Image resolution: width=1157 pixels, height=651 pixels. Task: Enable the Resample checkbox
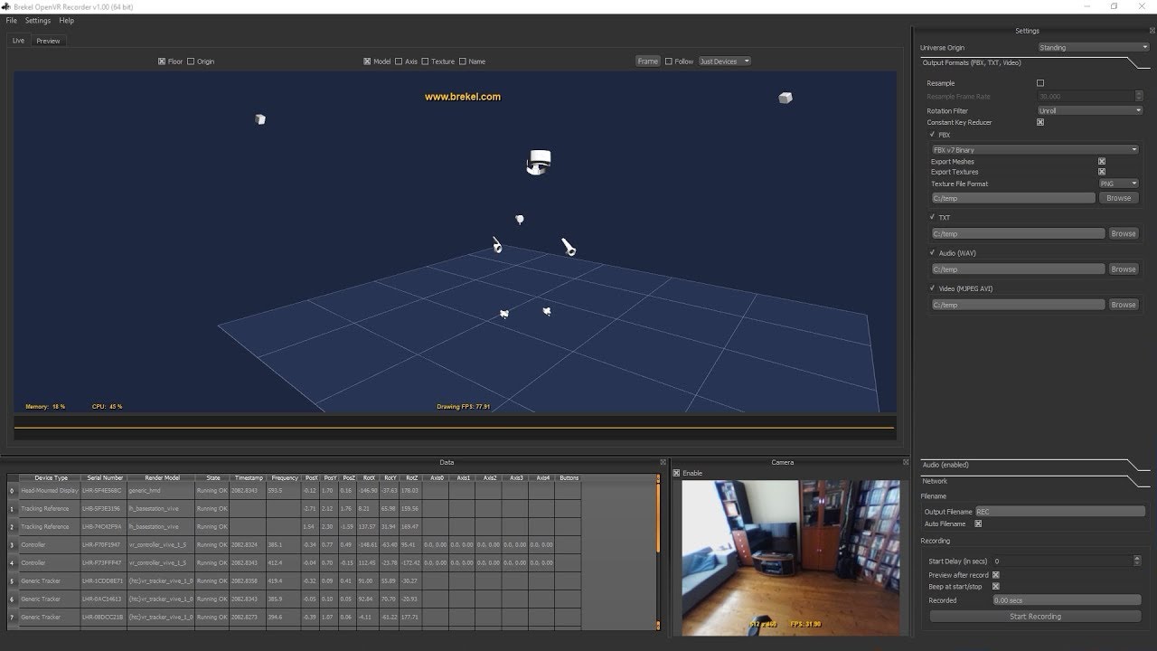(x=1040, y=83)
